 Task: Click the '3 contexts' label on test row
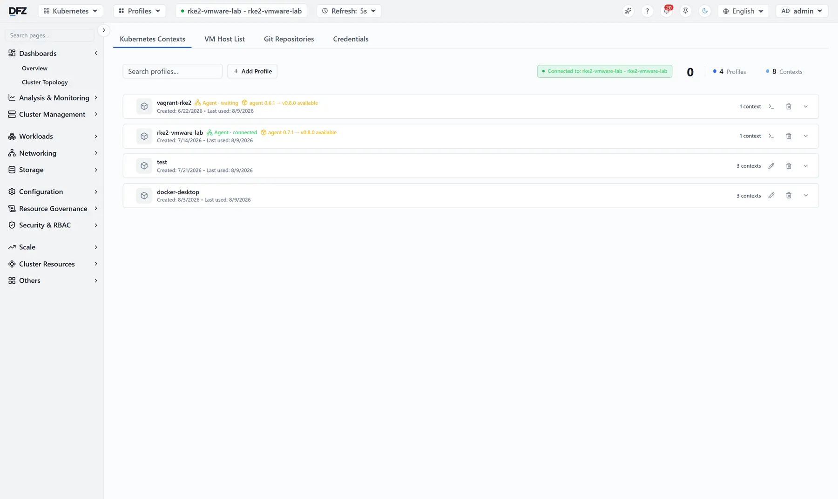click(749, 166)
